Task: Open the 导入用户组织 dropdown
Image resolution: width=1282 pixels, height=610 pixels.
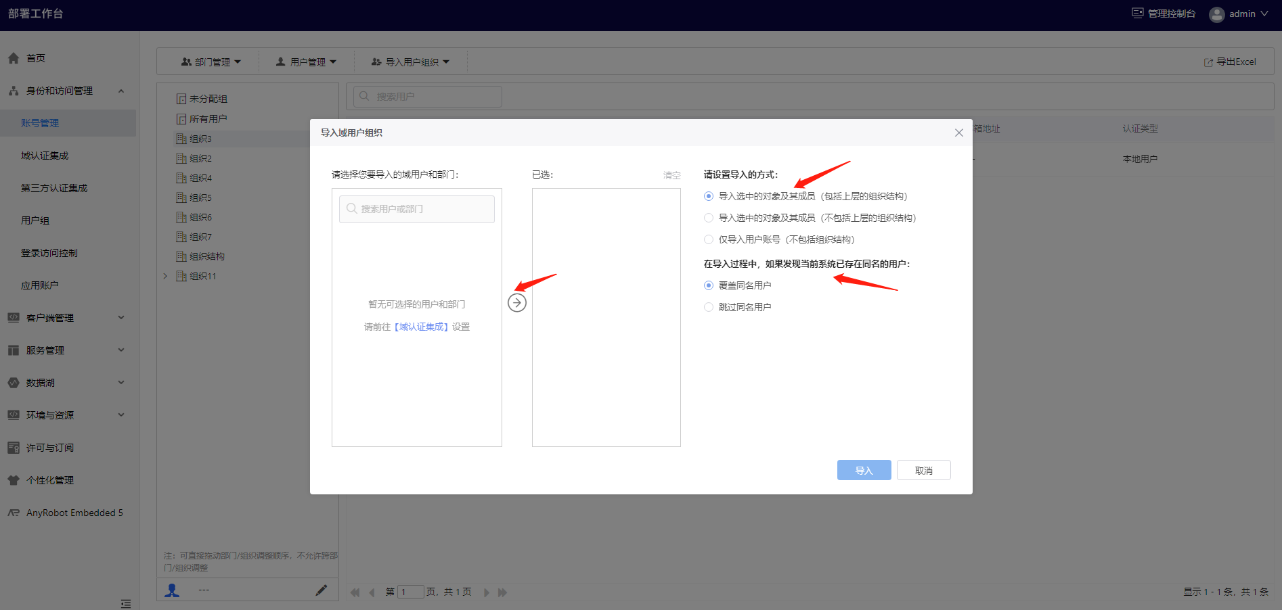Action: 410,62
